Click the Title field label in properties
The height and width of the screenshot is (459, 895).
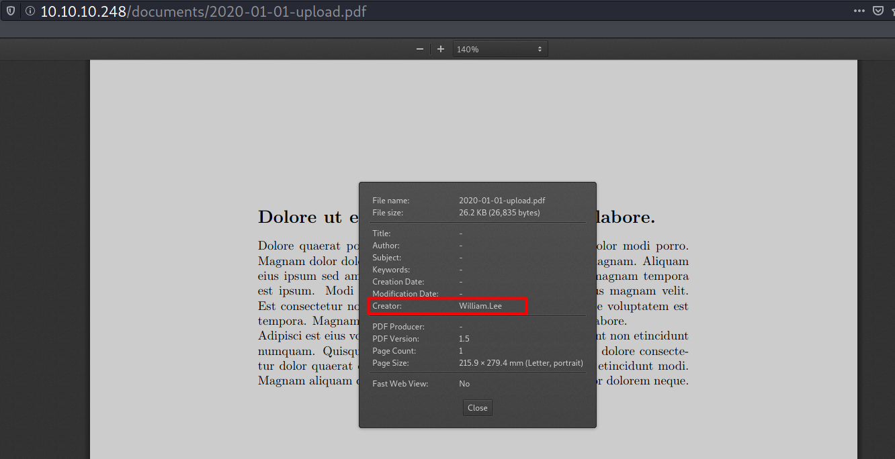[381, 234]
